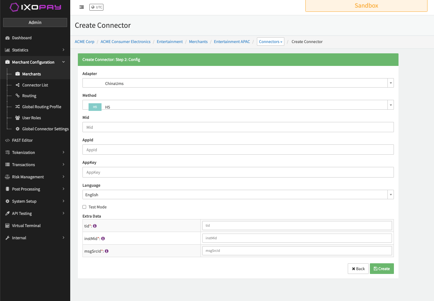Click the sidebar collapse hamburger icon
This screenshot has height=301, width=434.
[x=82, y=7]
